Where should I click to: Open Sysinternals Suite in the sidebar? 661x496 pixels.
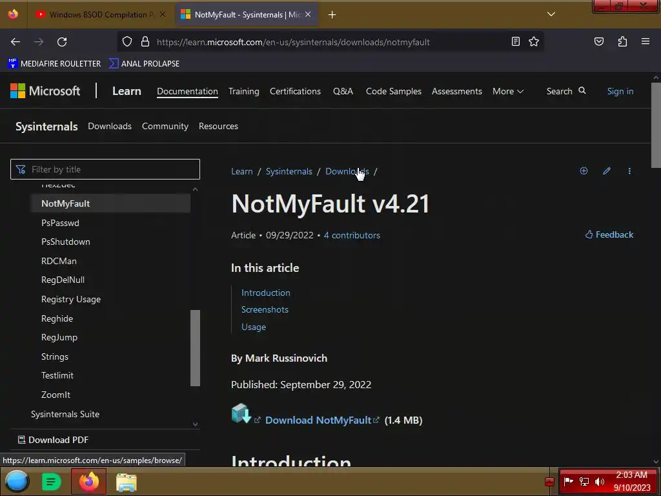pos(65,414)
